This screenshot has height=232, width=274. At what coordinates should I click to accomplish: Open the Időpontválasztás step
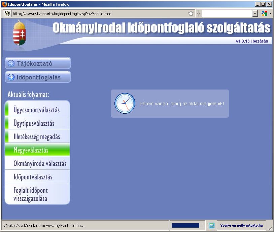click(33, 177)
